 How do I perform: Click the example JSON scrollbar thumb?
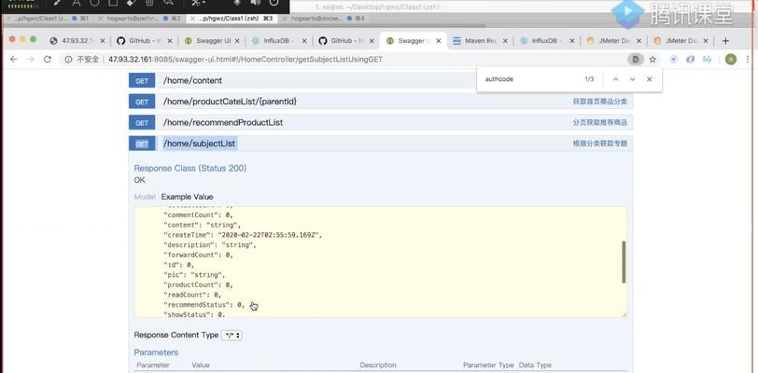click(624, 262)
